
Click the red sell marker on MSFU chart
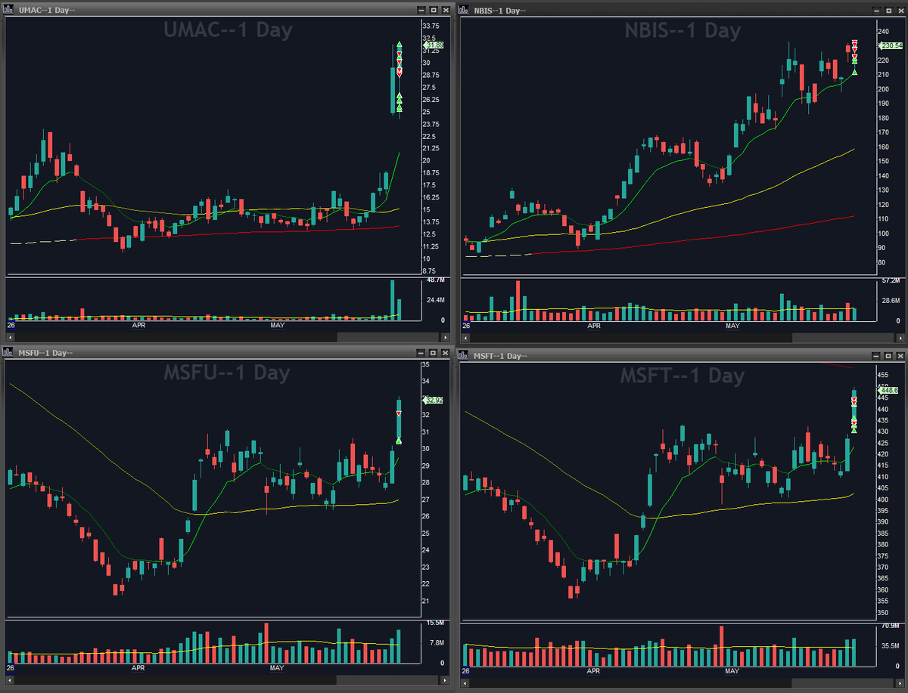399,413
